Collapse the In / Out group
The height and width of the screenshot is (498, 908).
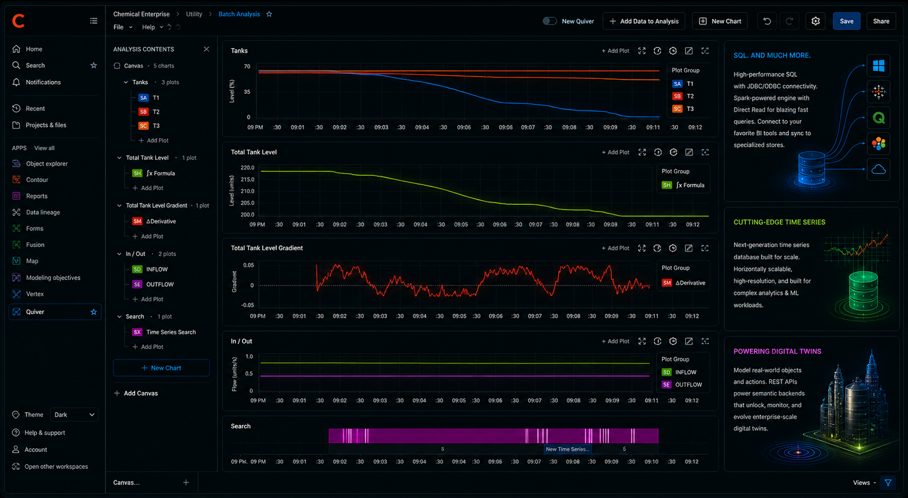click(119, 254)
